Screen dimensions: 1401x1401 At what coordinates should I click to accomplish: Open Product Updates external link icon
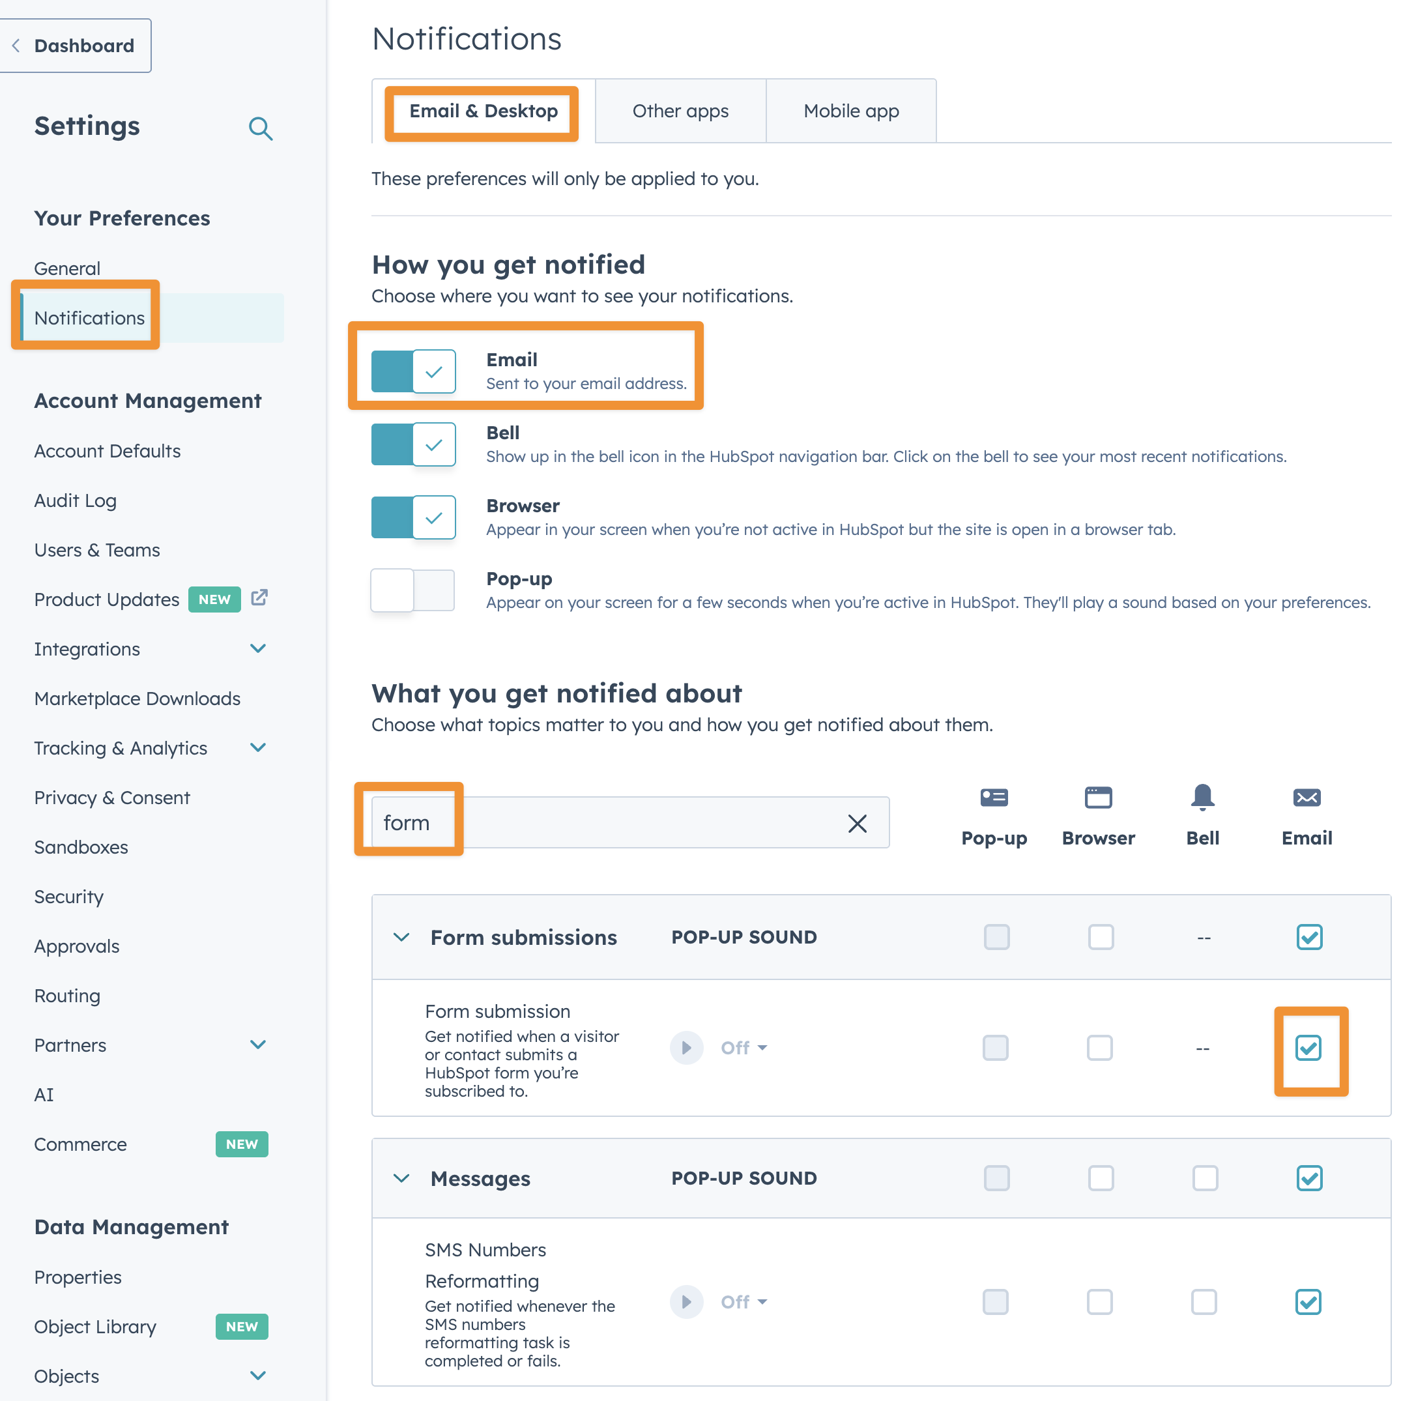pos(259,598)
